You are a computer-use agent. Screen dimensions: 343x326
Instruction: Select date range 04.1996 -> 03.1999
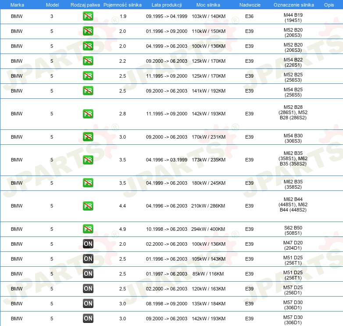tap(167, 160)
